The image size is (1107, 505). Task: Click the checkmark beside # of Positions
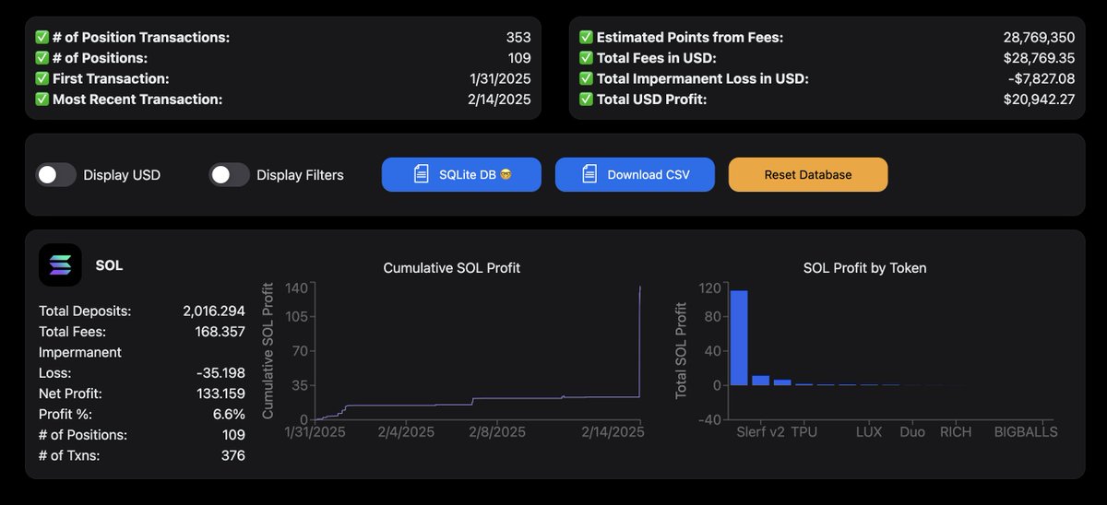tap(42, 58)
